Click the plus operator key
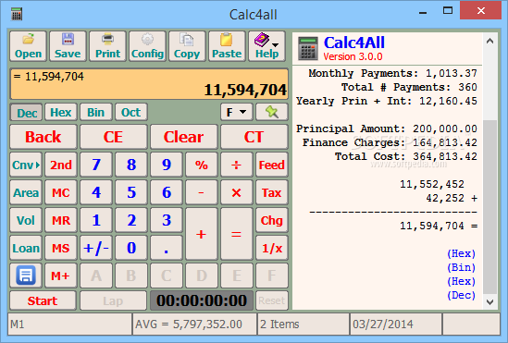508x343 pixels. [201, 234]
